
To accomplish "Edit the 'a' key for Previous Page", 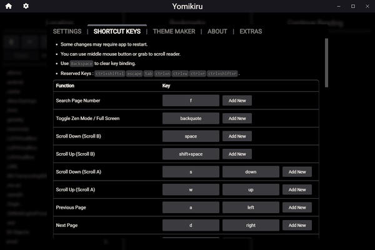I will coord(191,207).
